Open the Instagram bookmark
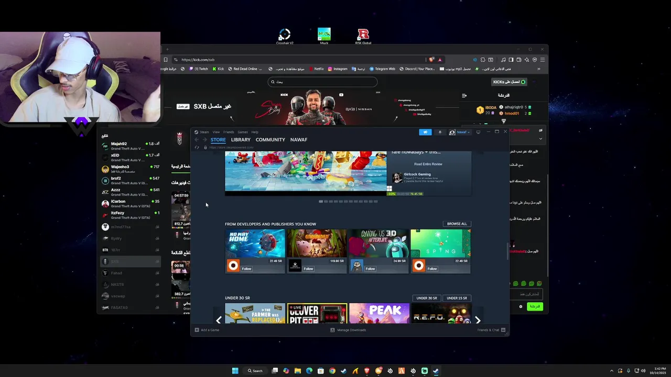This screenshot has width=671, height=377. [x=338, y=69]
